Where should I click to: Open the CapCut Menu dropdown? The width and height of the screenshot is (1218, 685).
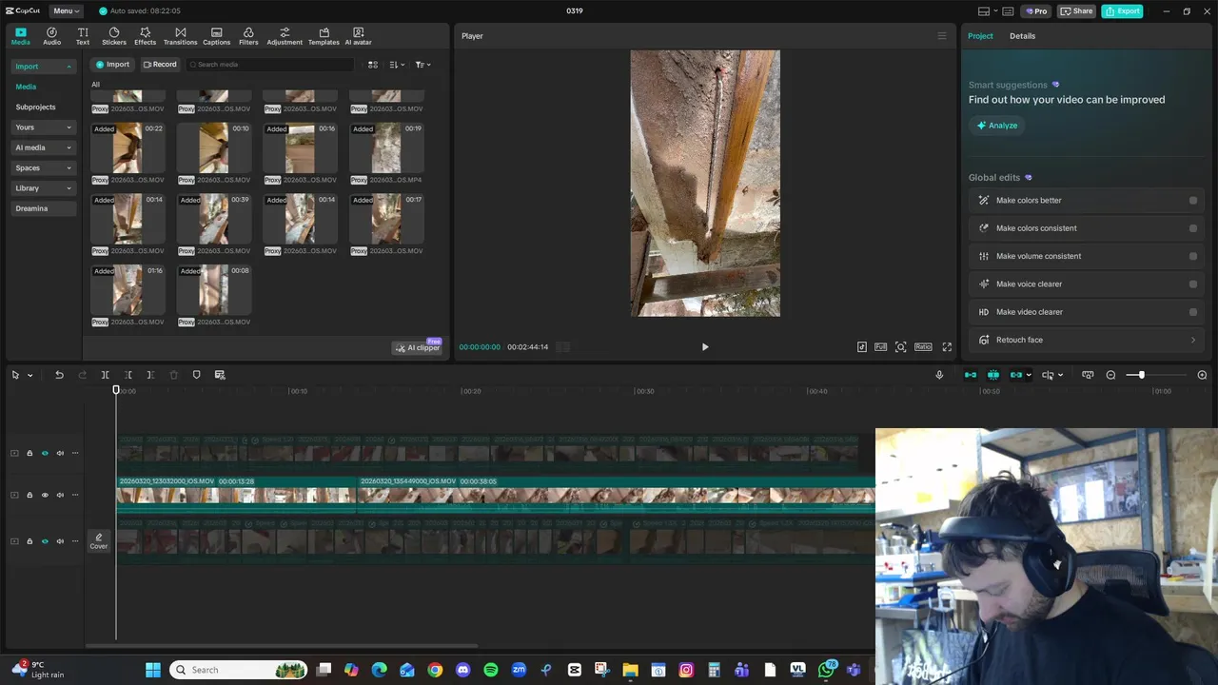click(67, 11)
